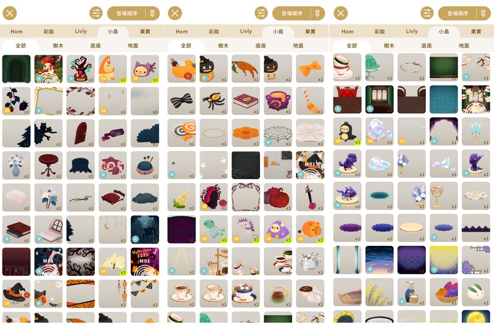
Task: Switch to the 彩妝 tab in leftmost panel
Action: [49, 32]
